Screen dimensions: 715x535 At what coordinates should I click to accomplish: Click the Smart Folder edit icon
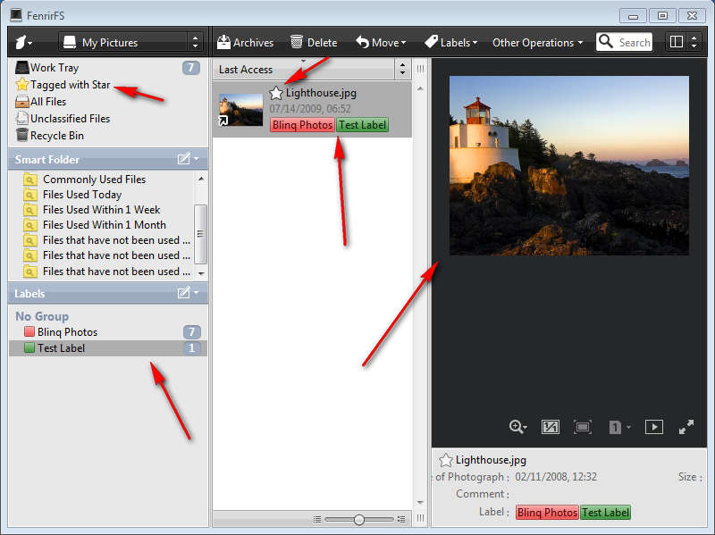coord(184,159)
